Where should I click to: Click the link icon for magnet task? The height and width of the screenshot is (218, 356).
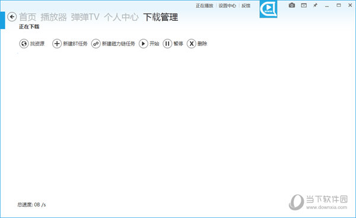[96, 43]
